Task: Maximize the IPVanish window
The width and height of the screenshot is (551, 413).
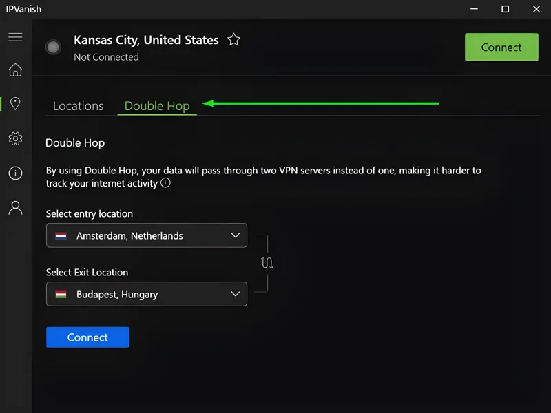Action: 506,9
